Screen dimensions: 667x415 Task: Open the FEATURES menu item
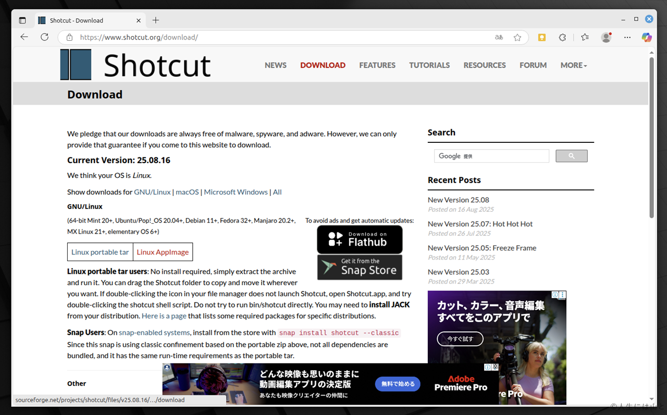377,65
